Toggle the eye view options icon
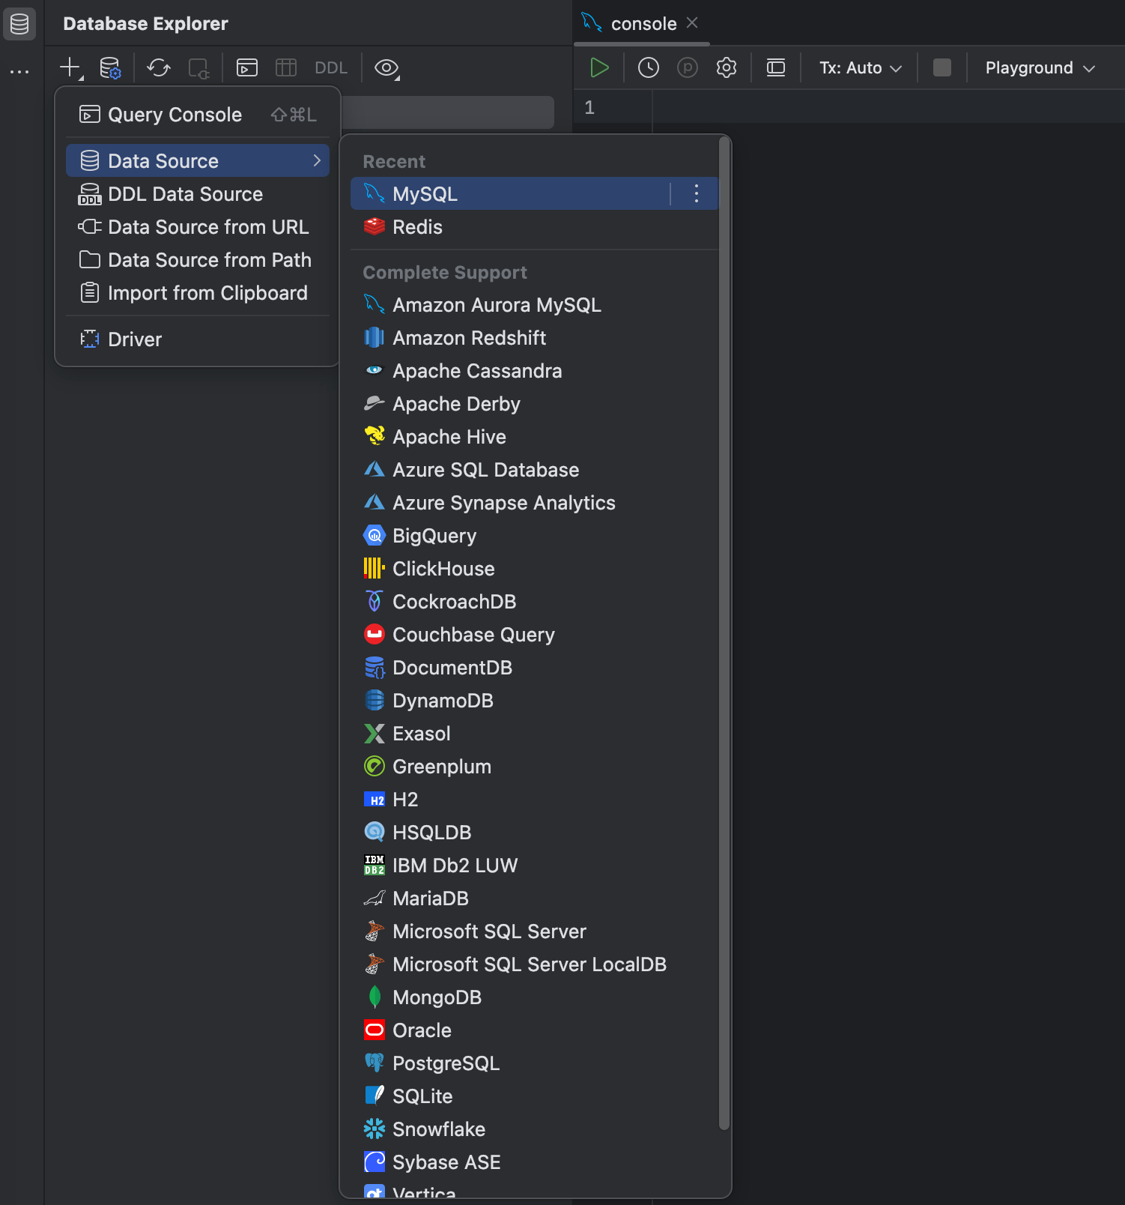Screen dimensions: 1125x1205 tap(386, 68)
